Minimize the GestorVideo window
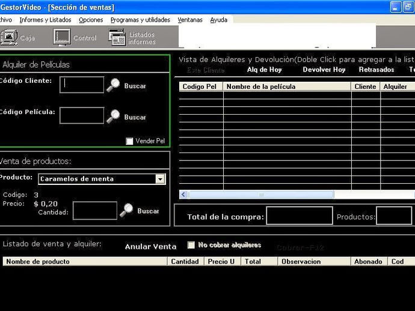 tap(396, 7)
